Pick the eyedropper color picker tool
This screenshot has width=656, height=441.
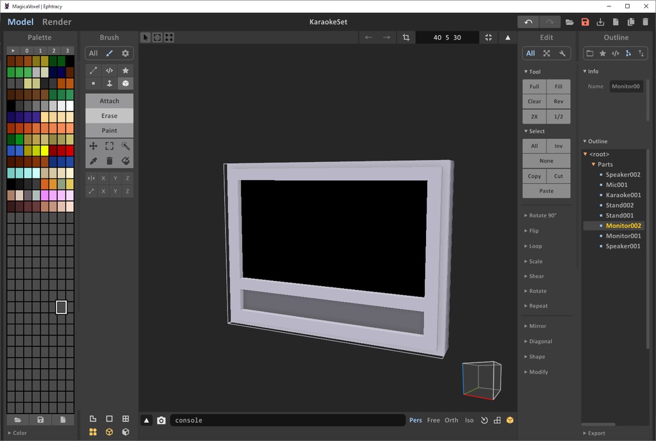pos(94,161)
